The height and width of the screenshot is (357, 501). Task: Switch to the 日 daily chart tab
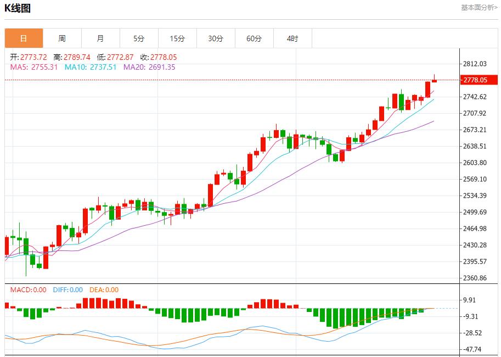(x=24, y=38)
